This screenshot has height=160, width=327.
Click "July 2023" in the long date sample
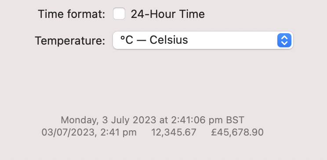tap(134, 120)
